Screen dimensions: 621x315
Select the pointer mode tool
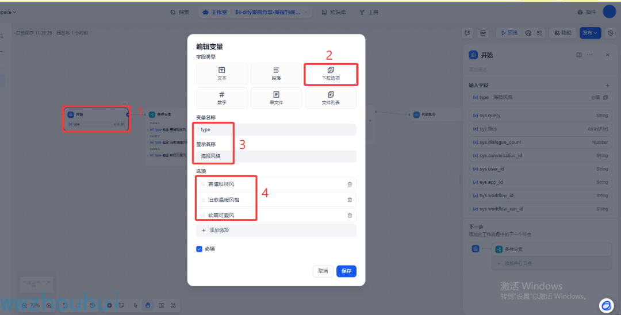pyautogui.click(x=136, y=305)
